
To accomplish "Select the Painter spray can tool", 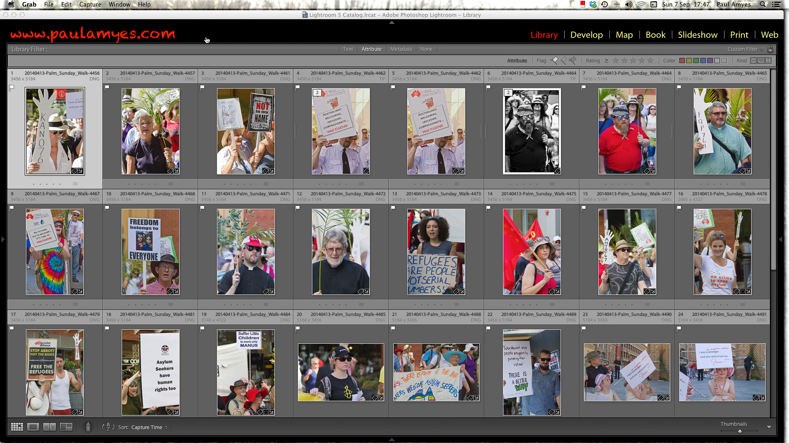I will [88, 427].
